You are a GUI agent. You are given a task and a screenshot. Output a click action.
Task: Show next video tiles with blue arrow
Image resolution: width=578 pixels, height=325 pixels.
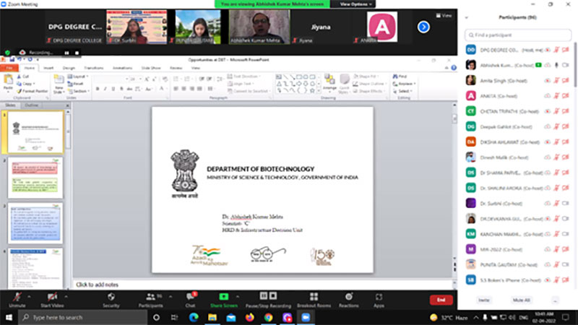423,27
